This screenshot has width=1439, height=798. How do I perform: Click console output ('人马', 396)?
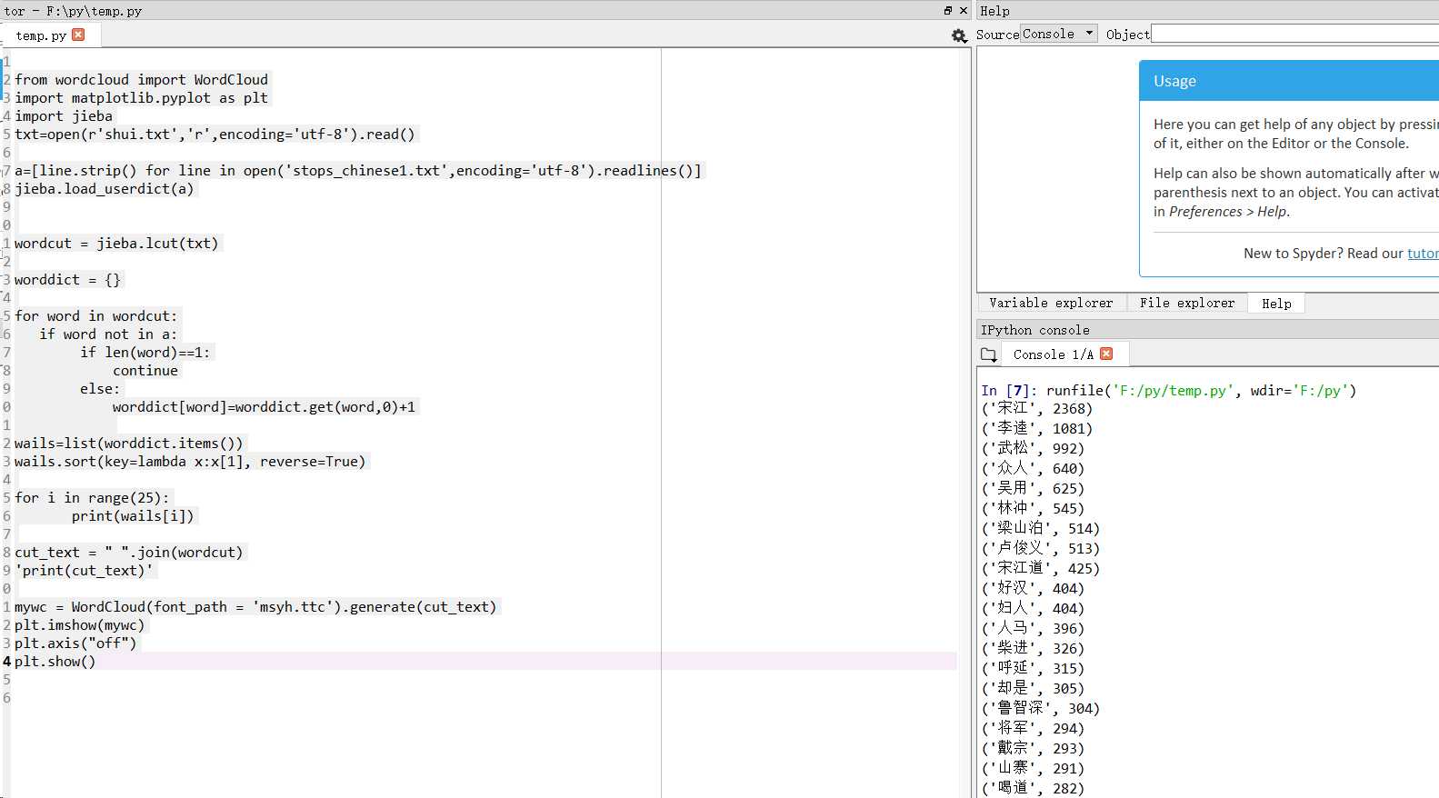[1033, 629]
